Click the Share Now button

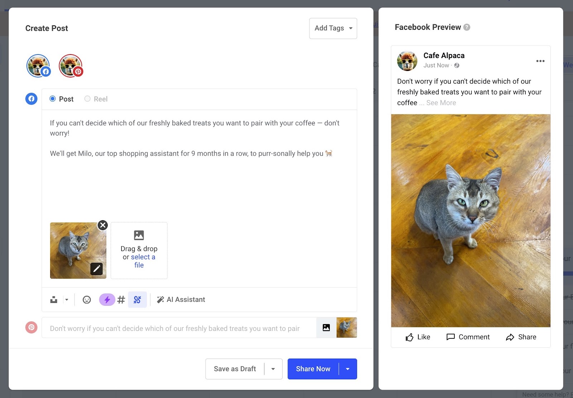pyautogui.click(x=313, y=369)
